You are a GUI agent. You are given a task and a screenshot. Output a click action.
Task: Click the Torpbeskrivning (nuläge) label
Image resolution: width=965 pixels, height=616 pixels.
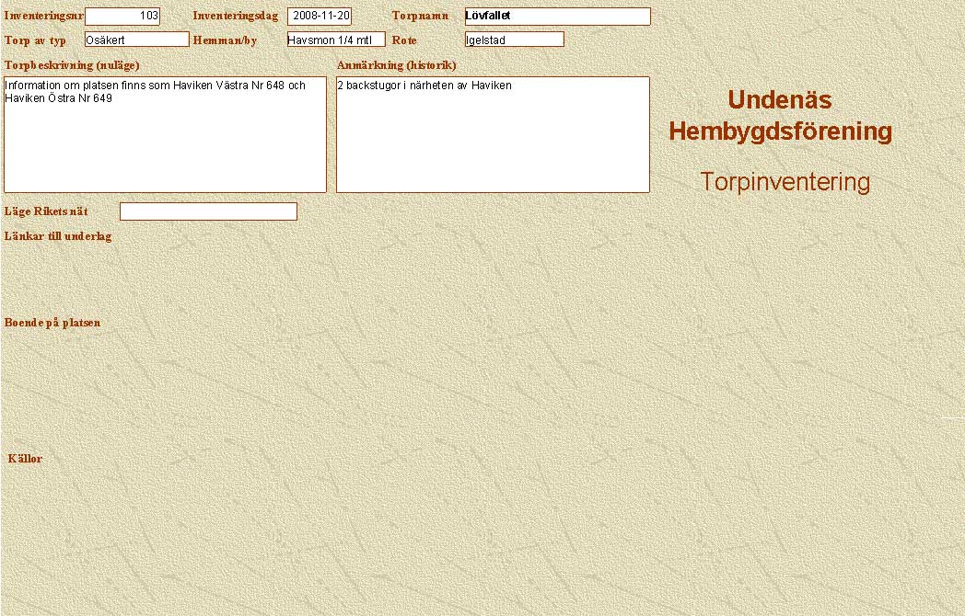(x=72, y=65)
